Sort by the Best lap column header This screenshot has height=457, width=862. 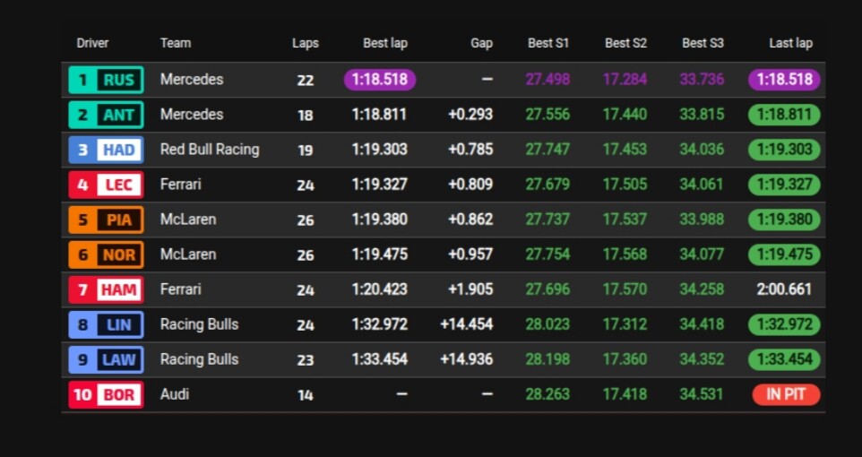tap(384, 43)
